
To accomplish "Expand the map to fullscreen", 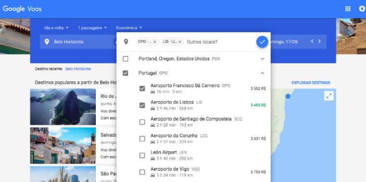I will 329,96.
